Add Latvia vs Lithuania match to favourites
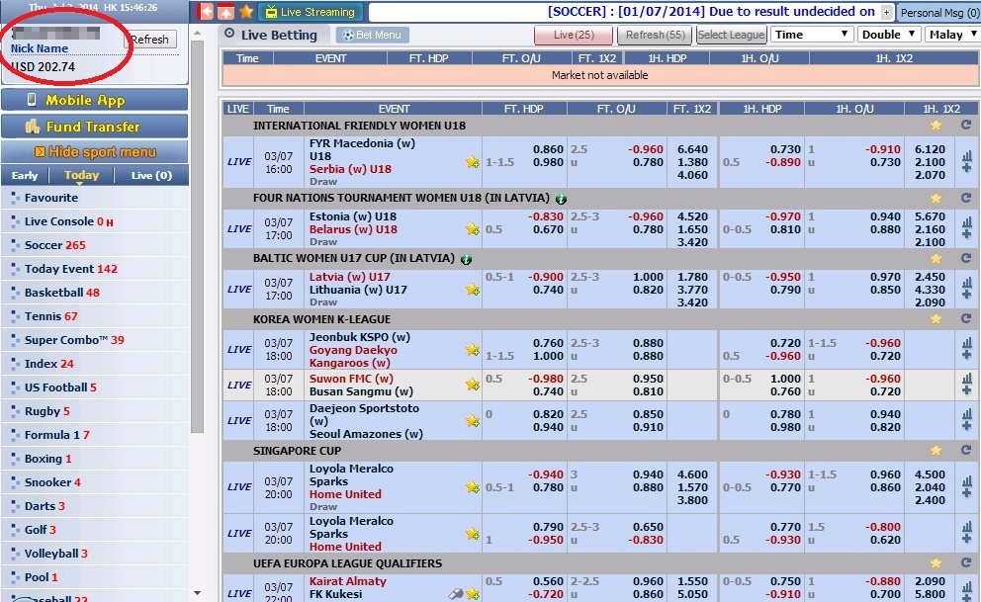Viewport: 981px width, 602px height. pos(473,290)
